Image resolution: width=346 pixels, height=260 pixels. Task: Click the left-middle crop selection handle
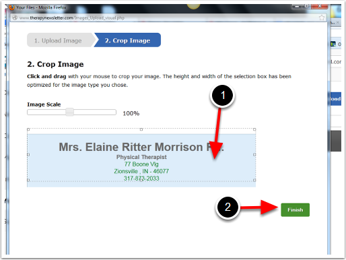[x=28, y=155]
